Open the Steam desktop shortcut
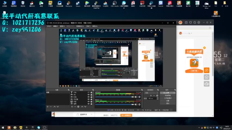 tap(78, 4)
